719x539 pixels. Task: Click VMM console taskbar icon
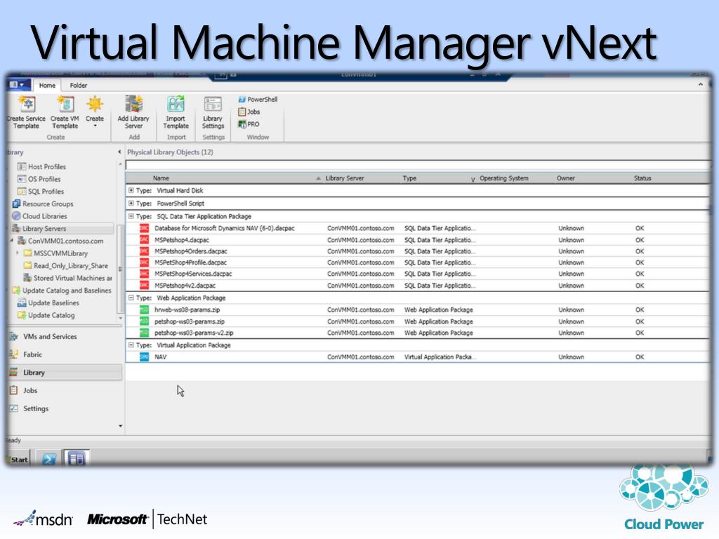coord(76,458)
